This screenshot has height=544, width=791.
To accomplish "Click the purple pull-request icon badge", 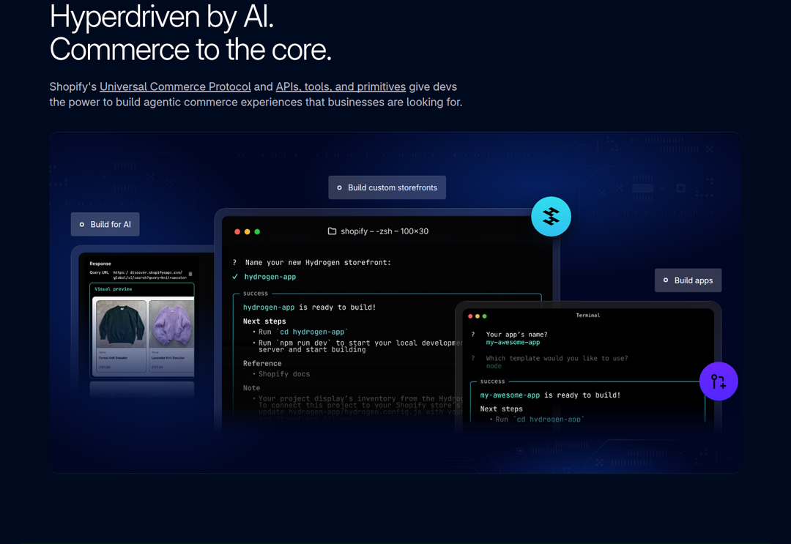I will [x=718, y=381].
